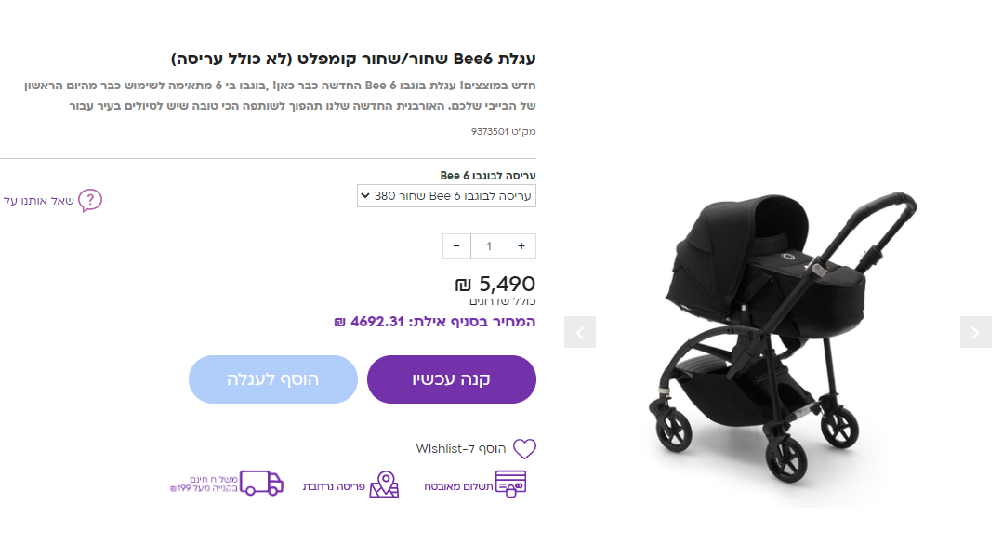Click the question-mark speech bubble icon
Image resolution: width=1003 pixels, height=544 pixels.
pos(90,200)
